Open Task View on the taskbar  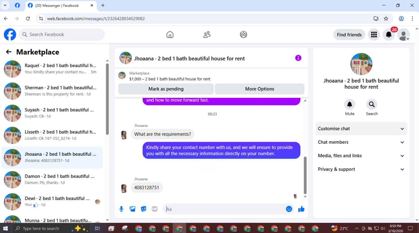[97, 228]
